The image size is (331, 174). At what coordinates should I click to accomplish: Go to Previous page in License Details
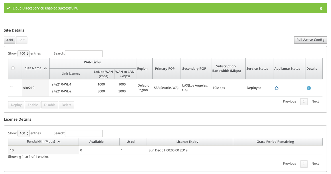[290, 164]
